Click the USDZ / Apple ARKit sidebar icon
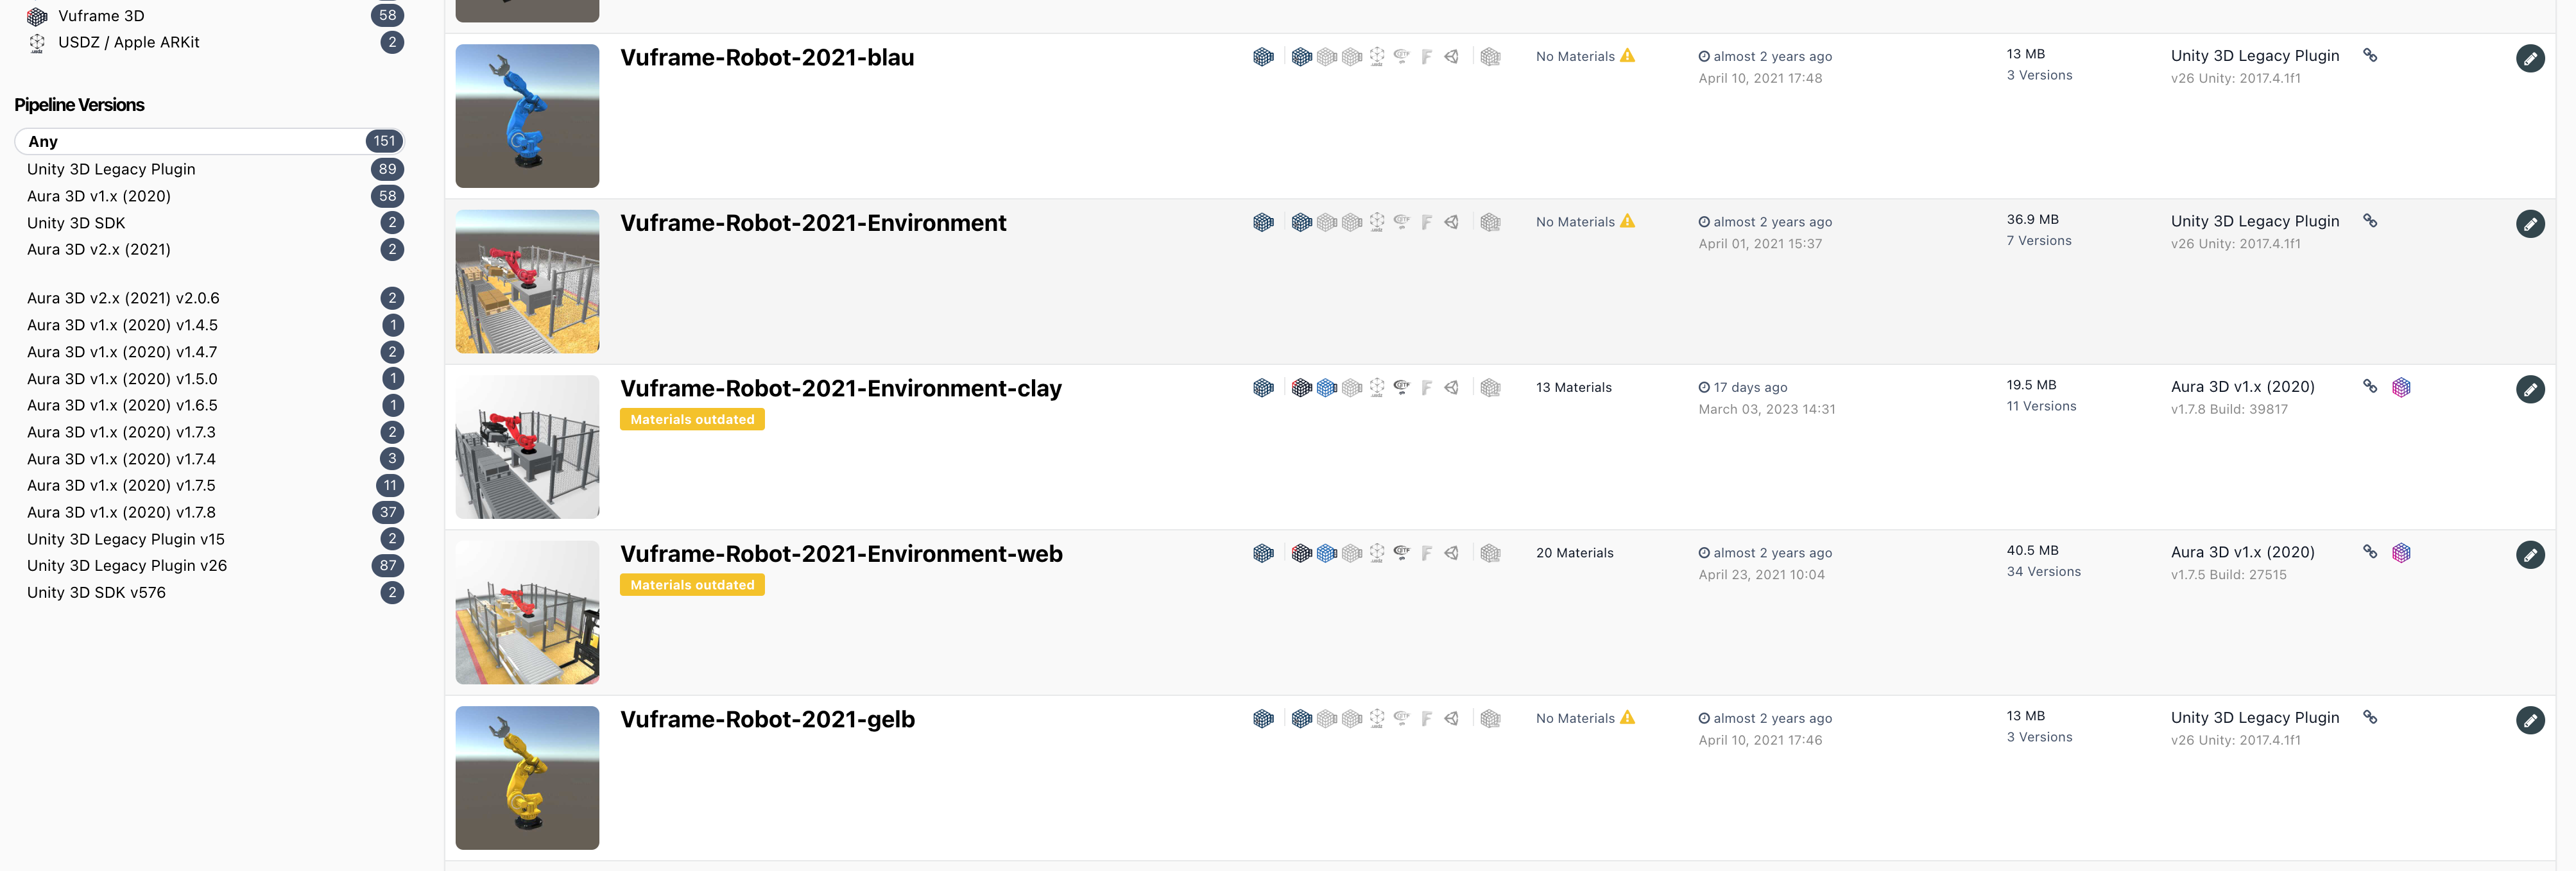 point(37,43)
